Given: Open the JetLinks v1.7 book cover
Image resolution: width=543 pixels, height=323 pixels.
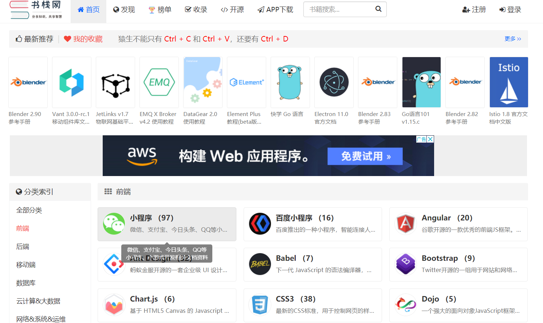Looking at the screenshot, I should pyautogui.click(x=115, y=82).
